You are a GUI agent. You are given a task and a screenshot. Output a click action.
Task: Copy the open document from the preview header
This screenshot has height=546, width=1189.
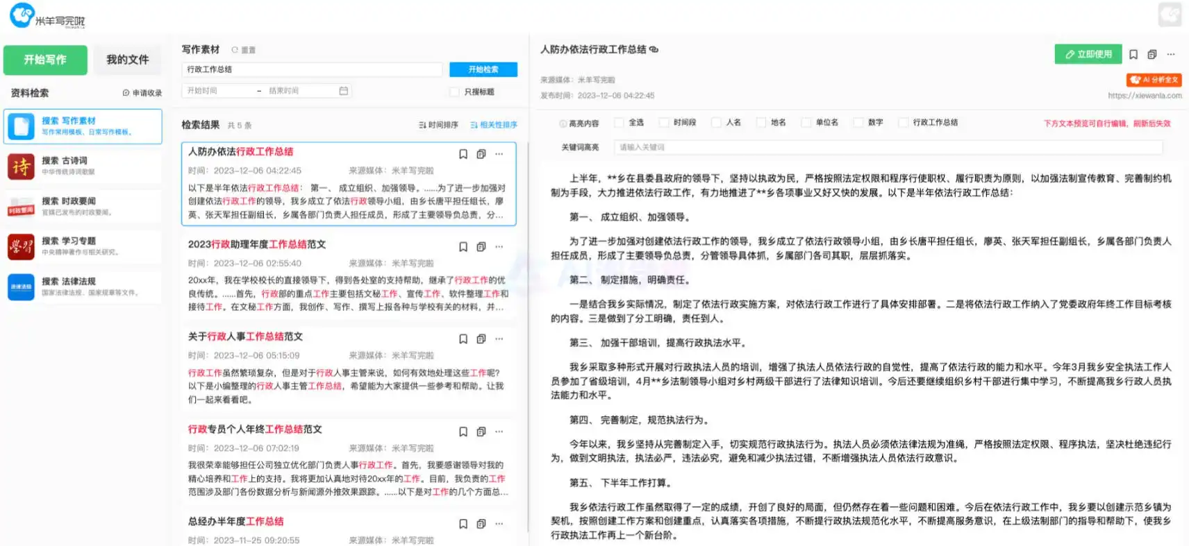click(1152, 54)
